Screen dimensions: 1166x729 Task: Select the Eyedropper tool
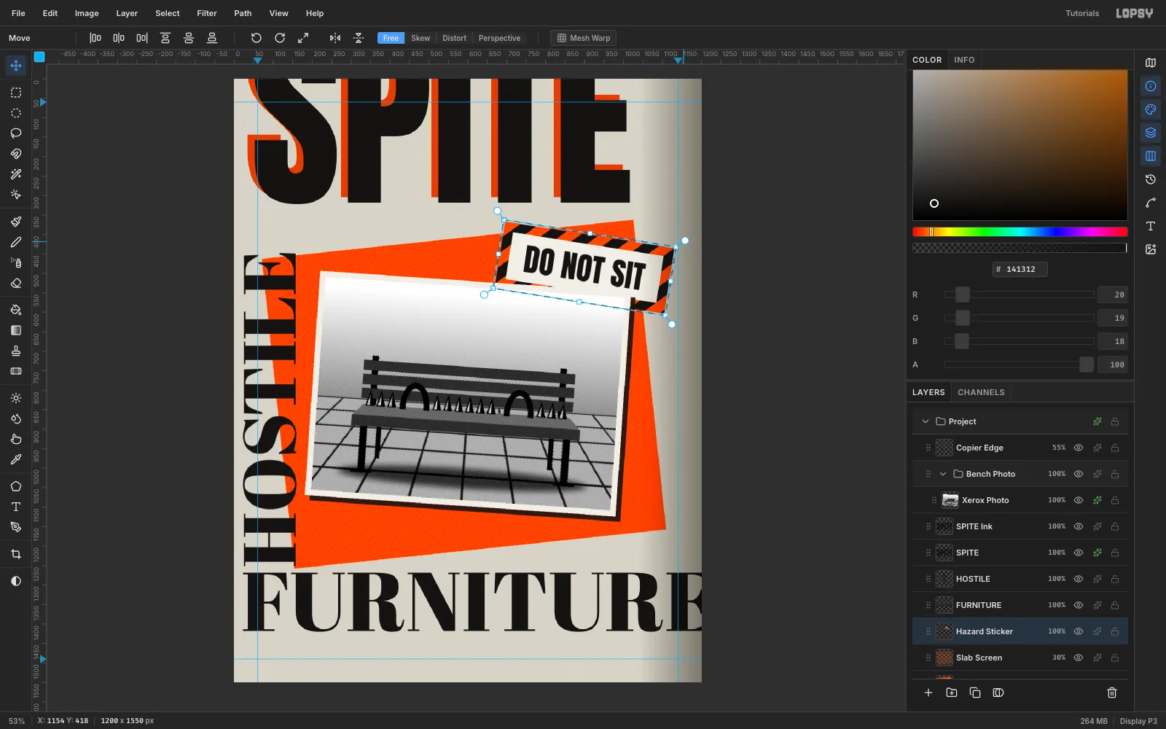[16, 459]
